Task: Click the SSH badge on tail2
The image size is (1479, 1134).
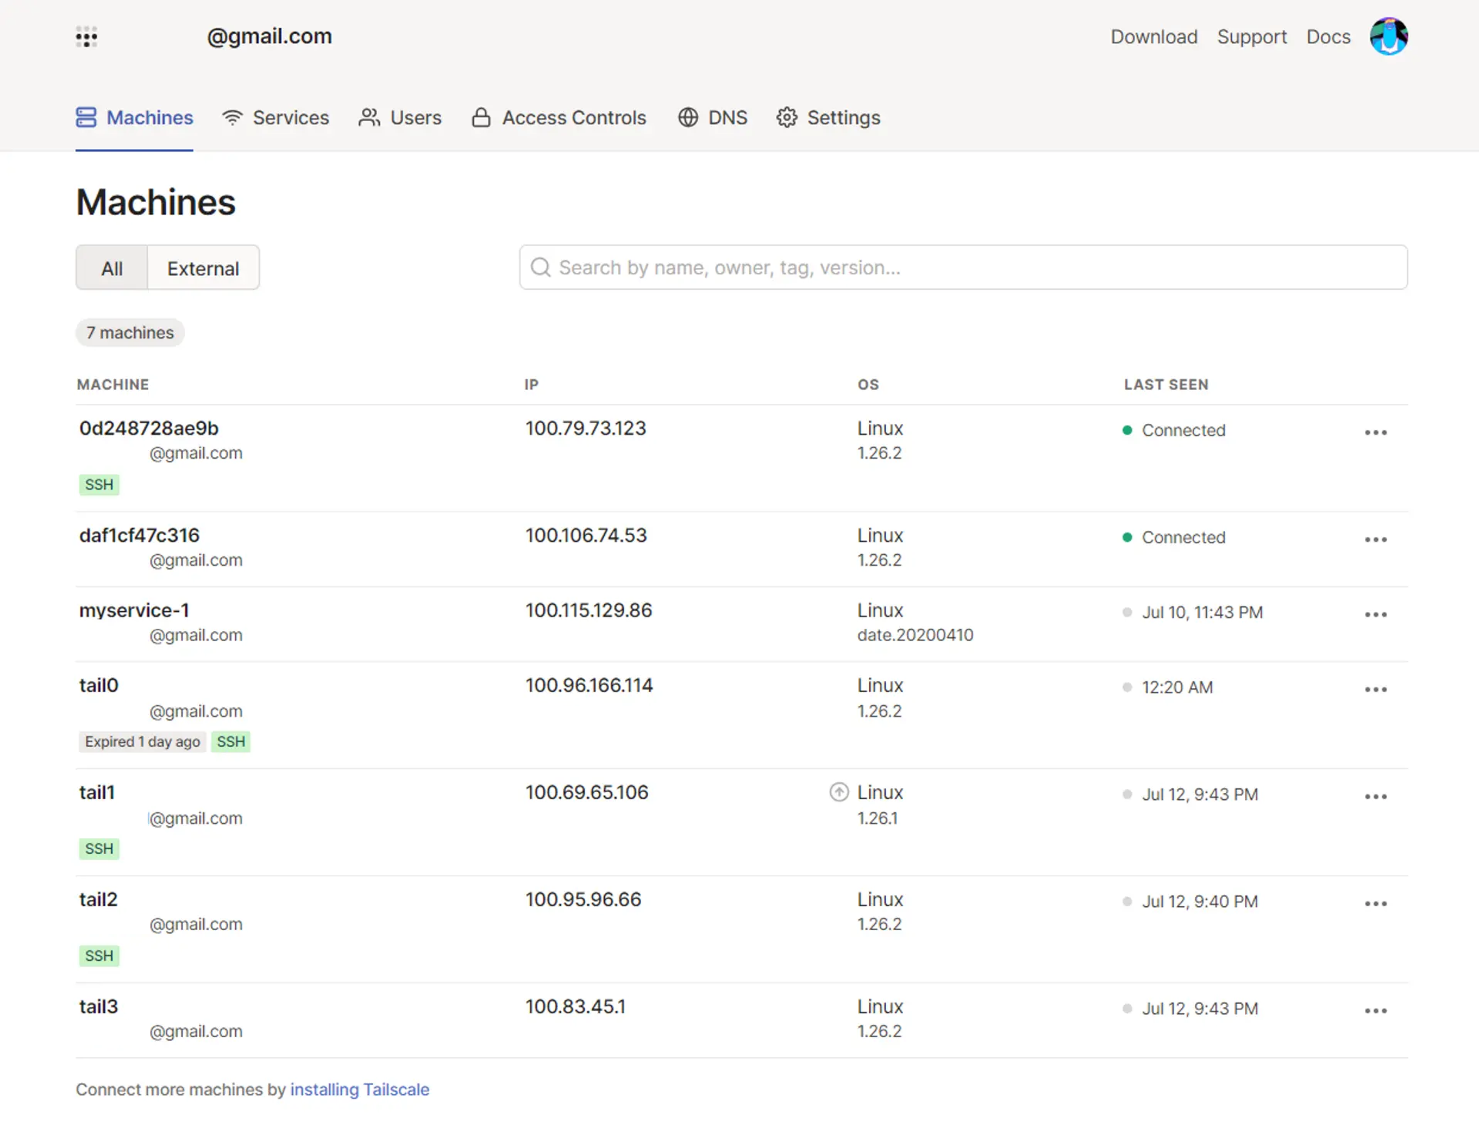Action: point(99,956)
